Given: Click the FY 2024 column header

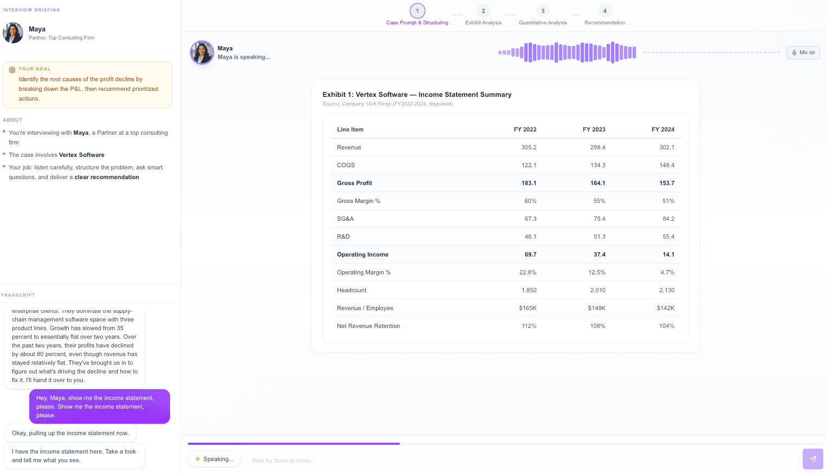Looking at the screenshot, I should (x=662, y=129).
